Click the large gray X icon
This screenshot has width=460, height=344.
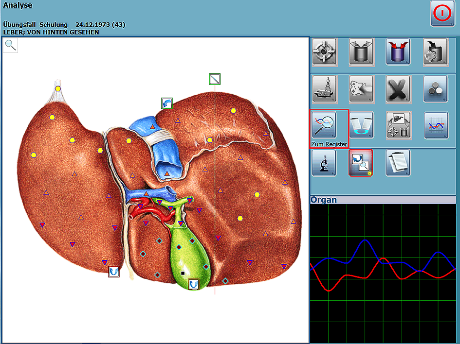(398, 89)
